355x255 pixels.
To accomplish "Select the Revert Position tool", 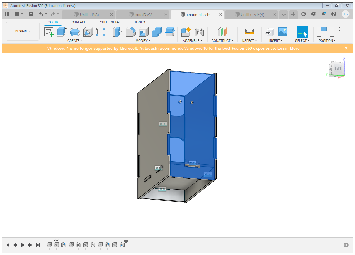I will coord(335,32).
